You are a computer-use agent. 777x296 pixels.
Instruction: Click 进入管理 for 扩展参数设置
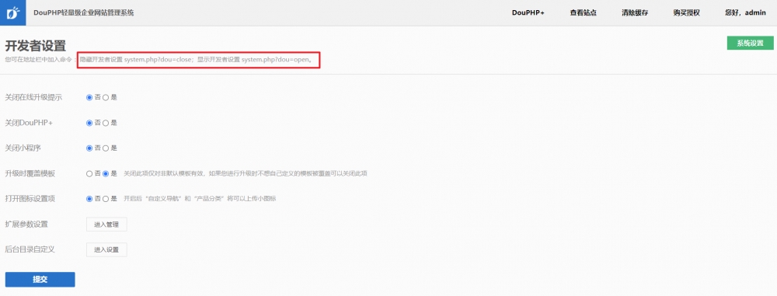pos(106,224)
